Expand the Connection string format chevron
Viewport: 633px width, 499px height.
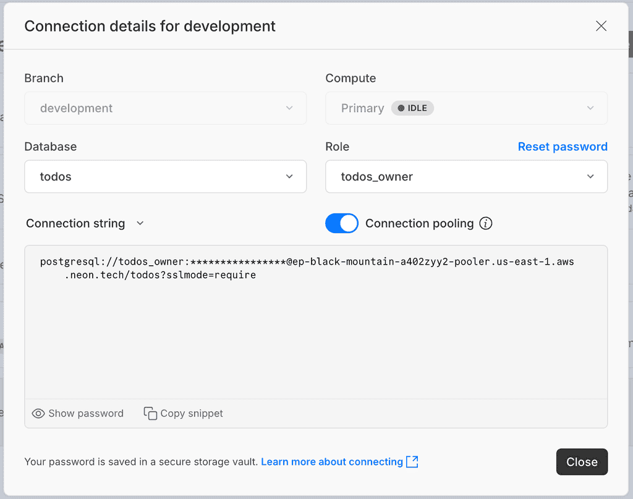click(140, 223)
